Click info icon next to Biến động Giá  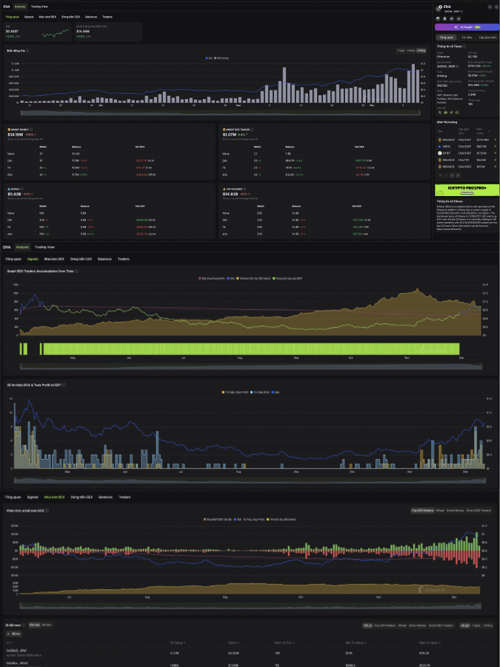(27, 50)
